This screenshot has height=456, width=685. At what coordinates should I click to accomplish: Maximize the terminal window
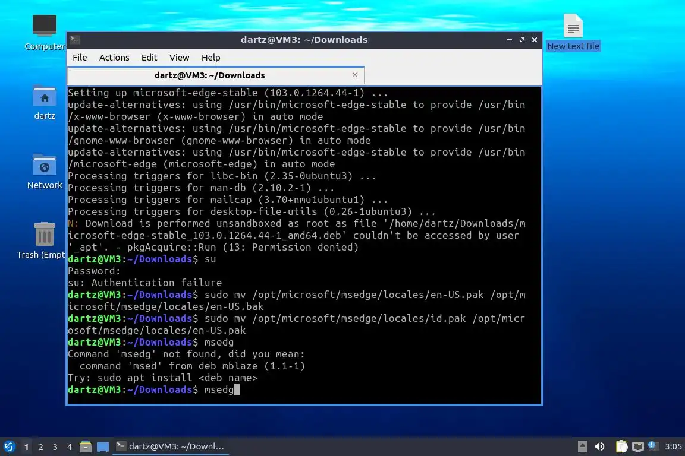pos(521,40)
